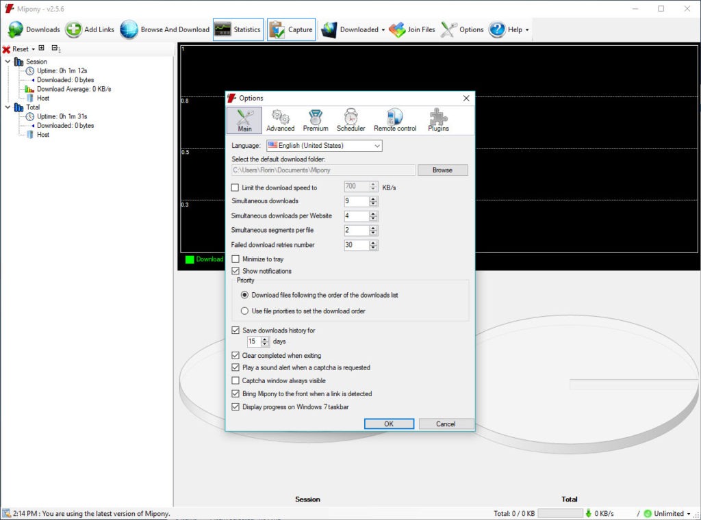Viewport: 701px width, 520px height.
Task: Adjust history days spinner arrows
Action: pos(265,341)
